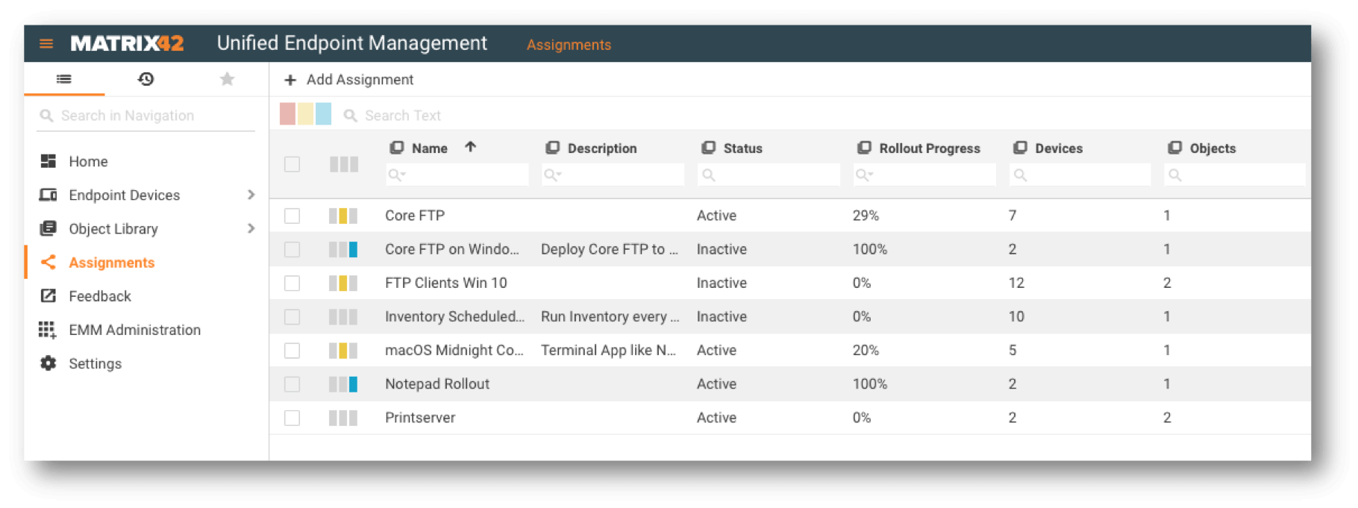Toggle the select-all header checkbox

click(x=292, y=164)
